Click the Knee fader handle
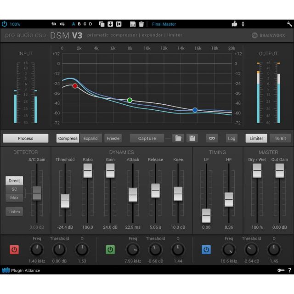 point(178,194)
